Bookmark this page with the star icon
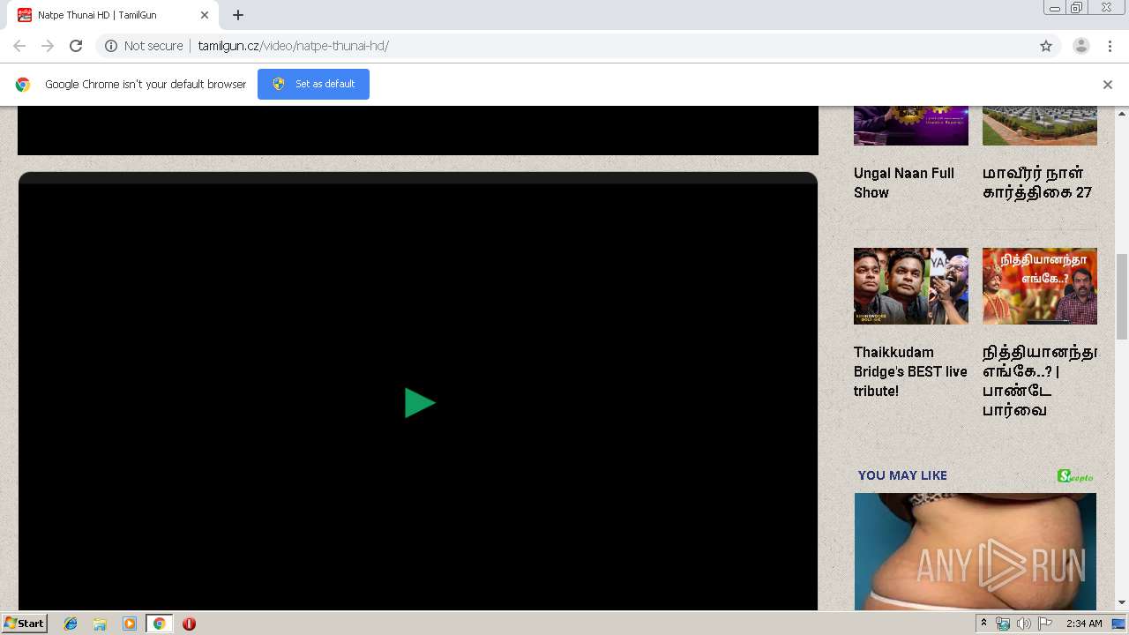The width and height of the screenshot is (1129, 635). (x=1046, y=46)
